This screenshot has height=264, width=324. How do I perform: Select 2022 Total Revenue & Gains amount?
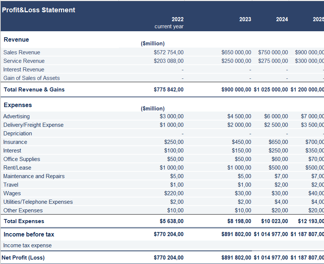click(x=169, y=90)
